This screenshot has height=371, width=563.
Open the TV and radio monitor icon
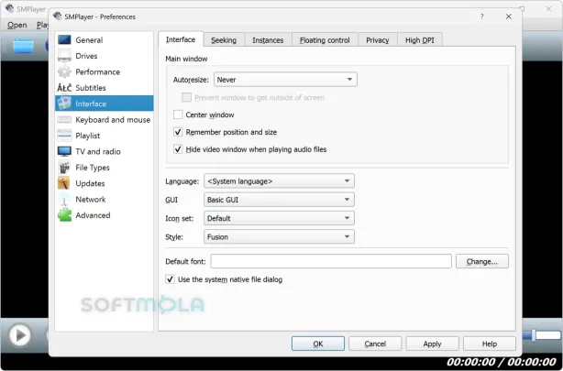click(64, 151)
